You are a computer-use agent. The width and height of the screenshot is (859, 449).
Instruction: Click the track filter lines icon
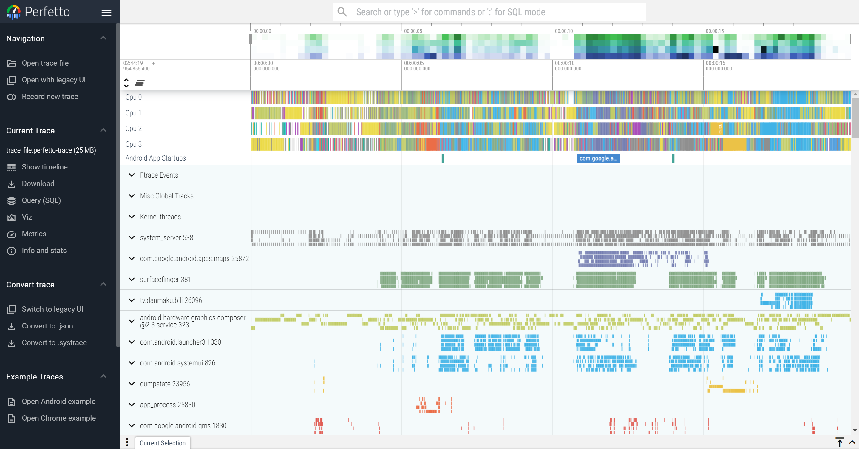click(140, 83)
